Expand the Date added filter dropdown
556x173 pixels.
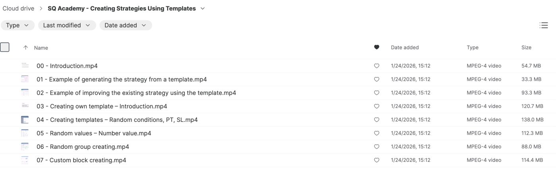click(125, 25)
